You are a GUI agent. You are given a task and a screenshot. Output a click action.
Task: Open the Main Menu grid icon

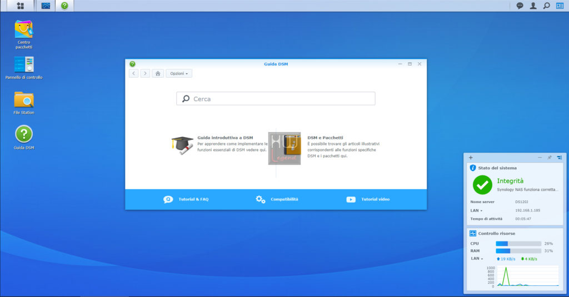click(21, 6)
